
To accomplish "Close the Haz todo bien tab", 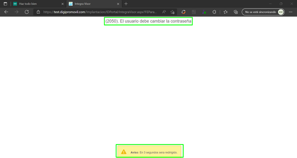I will [x=63, y=4].
